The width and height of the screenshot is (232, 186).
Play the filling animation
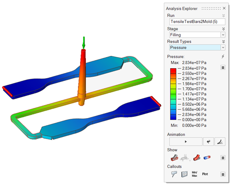point(186,142)
